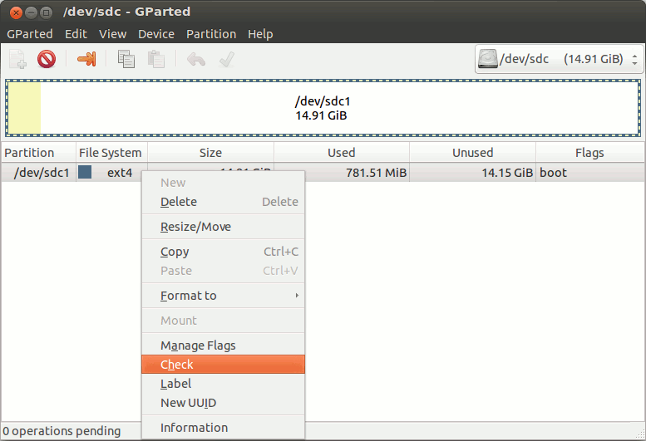
Task: Click the 14.15 GiB unused value
Action: (507, 173)
